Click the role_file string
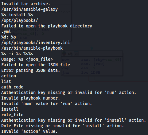This screenshot has width=148, height=135. (x=12, y=115)
